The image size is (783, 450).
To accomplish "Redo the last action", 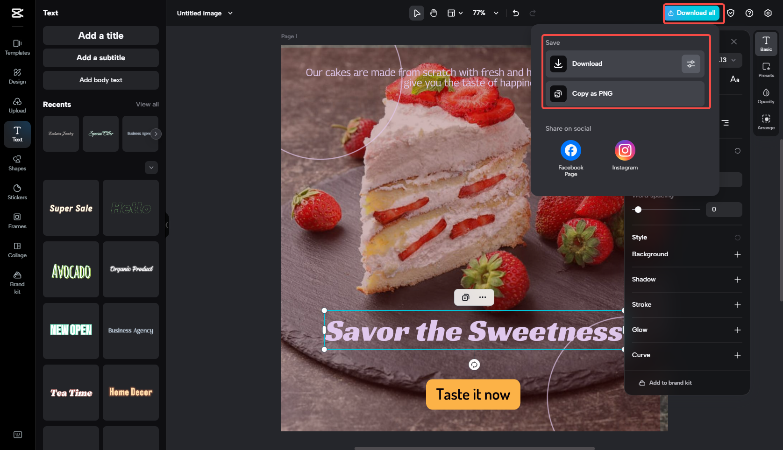I will click(x=533, y=13).
